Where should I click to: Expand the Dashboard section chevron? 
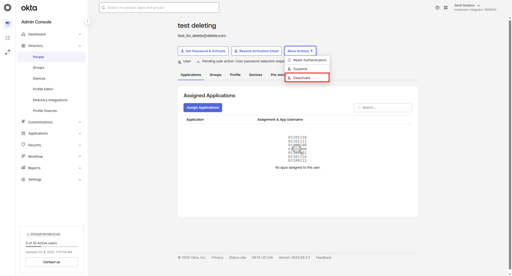[x=80, y=34]
